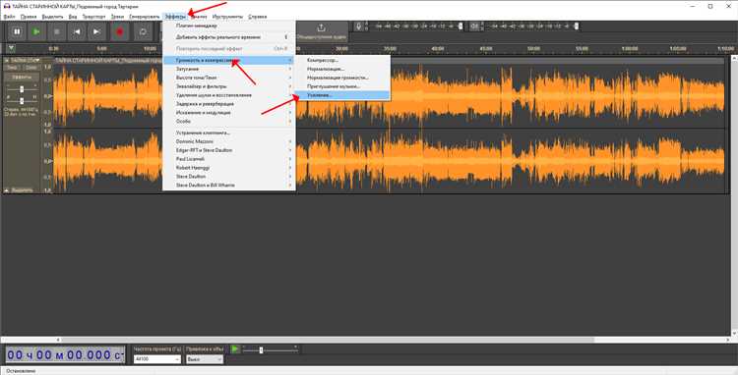
Task: Adjust the track gain slider
Action: click(22, 89)
